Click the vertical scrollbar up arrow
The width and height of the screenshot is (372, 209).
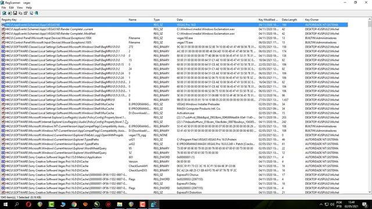(370, 19)
